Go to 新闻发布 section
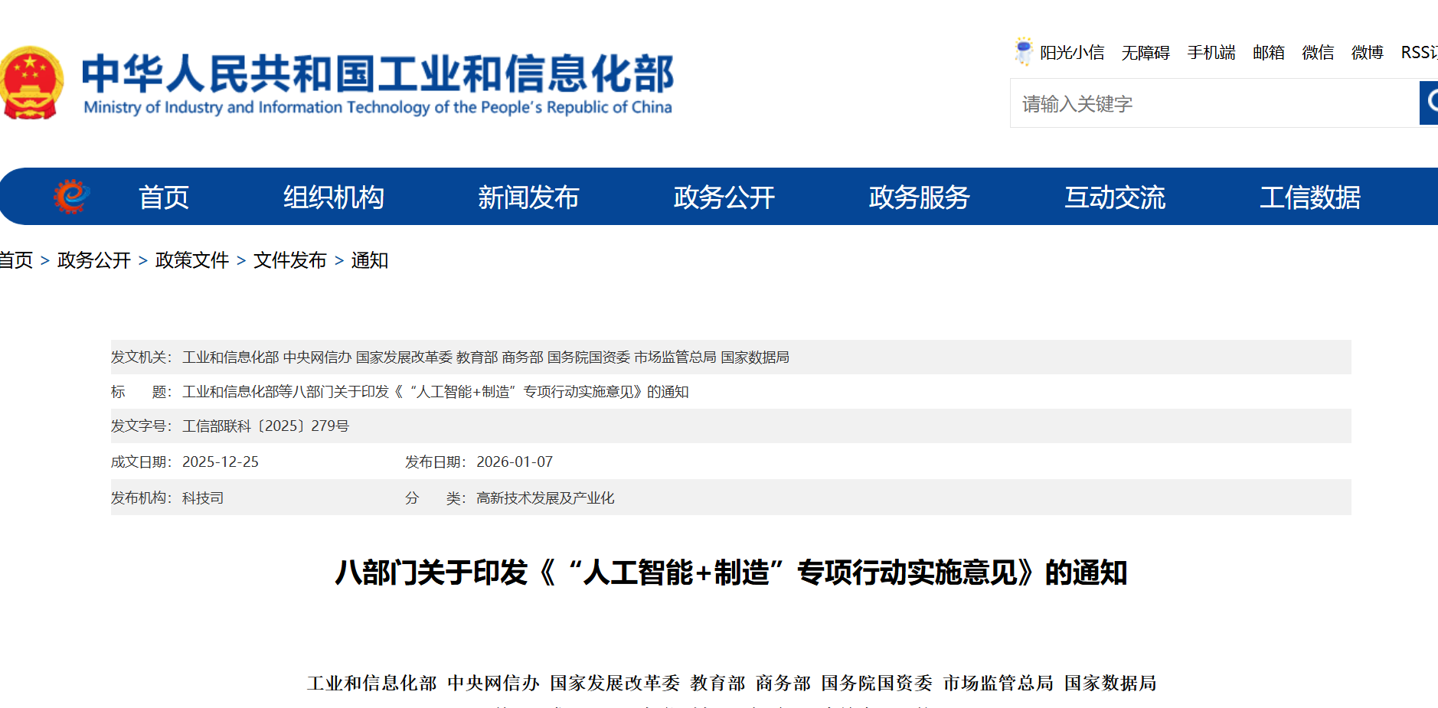The width and height of the screenshot is (1438, 708). pos(528,197)
